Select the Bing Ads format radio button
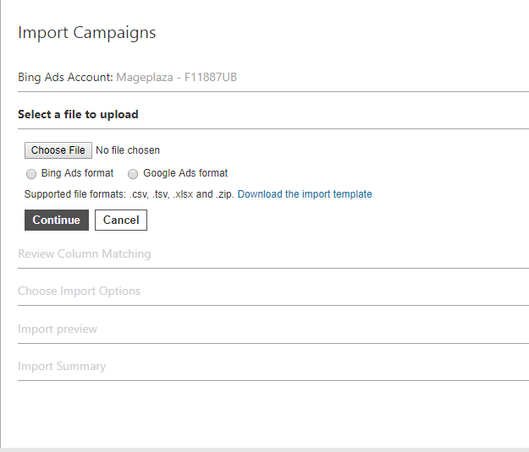This screenshot has height=452, width=529. click(x=31, y=174)
